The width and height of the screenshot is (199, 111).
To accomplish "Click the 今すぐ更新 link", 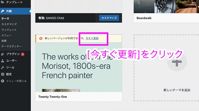I will [92, 38].
